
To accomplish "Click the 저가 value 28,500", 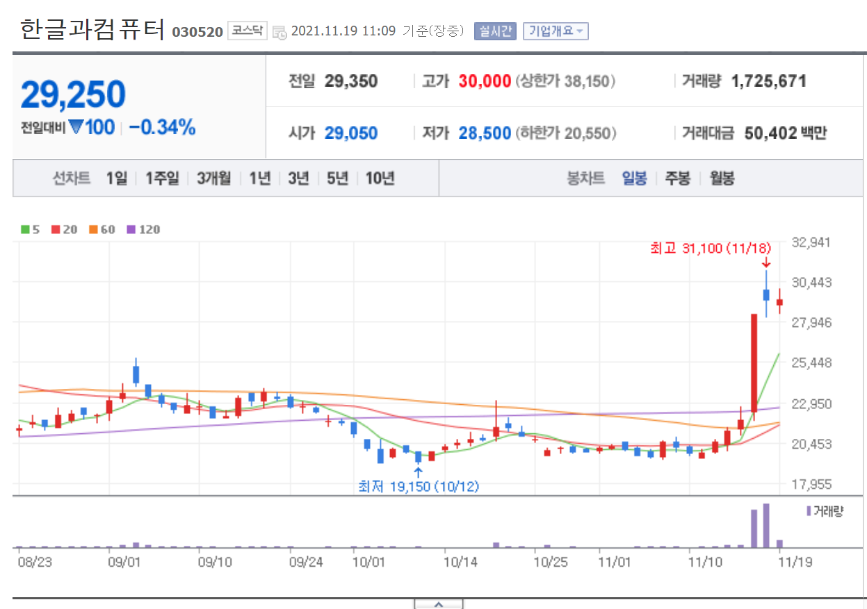I will click(485, 133).
